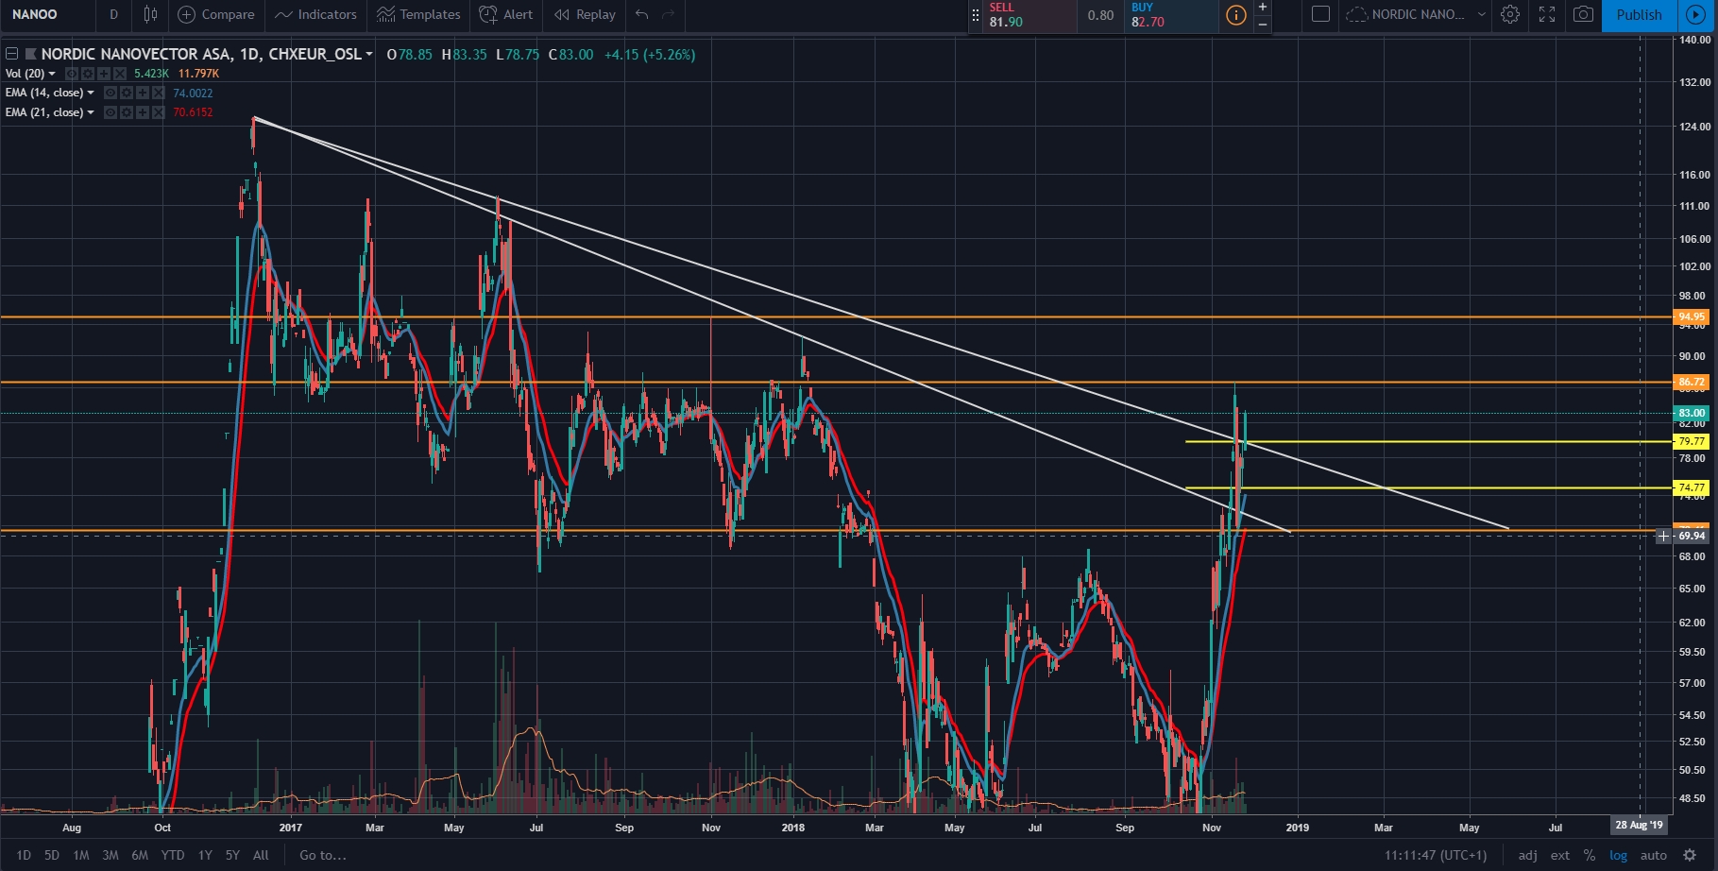1718x871 pixels.
Task: Redo the last chart action
Action: point(669,14)
